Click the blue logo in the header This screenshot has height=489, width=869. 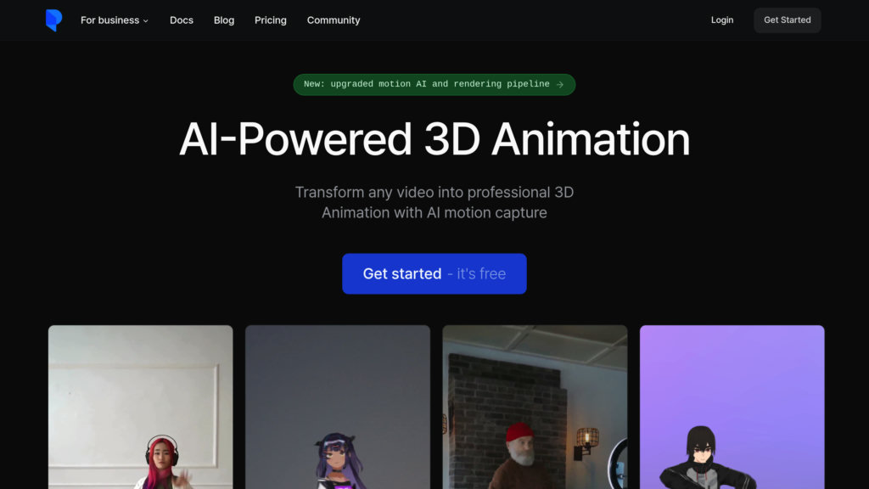[53, 20]
